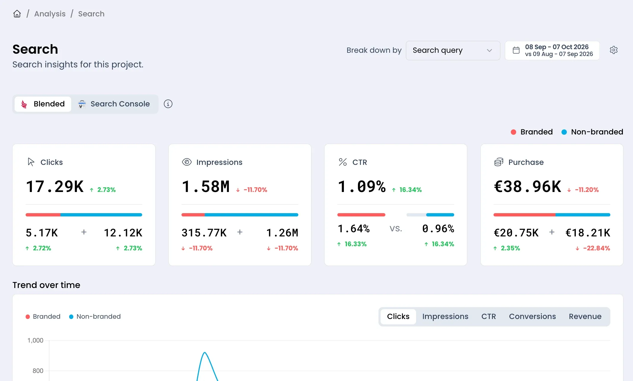The width and height of the screenshot is (633, 381).
Task: Click the 1.58M impressions value
Action: [206, 187]
